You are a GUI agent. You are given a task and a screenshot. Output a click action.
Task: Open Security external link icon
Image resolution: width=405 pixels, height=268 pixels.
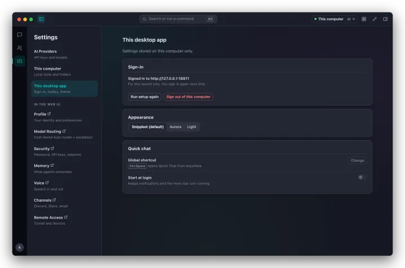[52, 148]
